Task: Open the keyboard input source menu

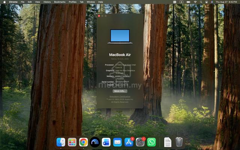Action: [181, 2]
